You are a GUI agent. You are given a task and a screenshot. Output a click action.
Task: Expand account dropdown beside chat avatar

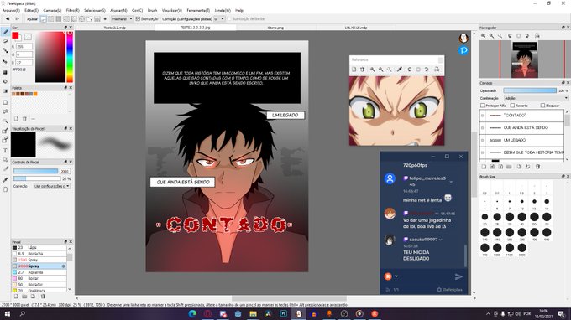click(x=396, y=276)
